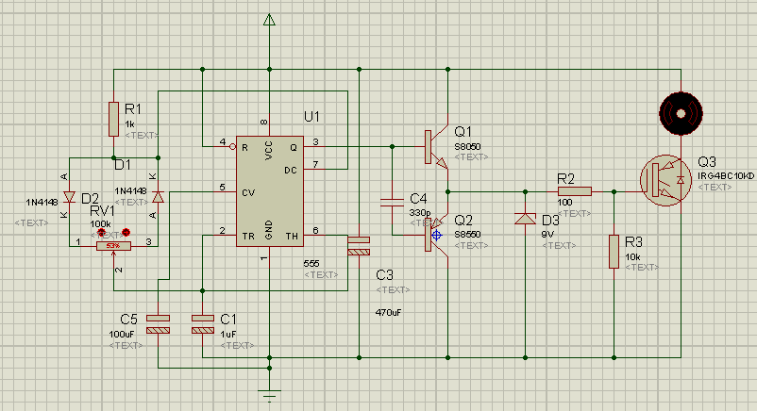
Task: Select resistor R2 100
Action: [x=575, y=191]
